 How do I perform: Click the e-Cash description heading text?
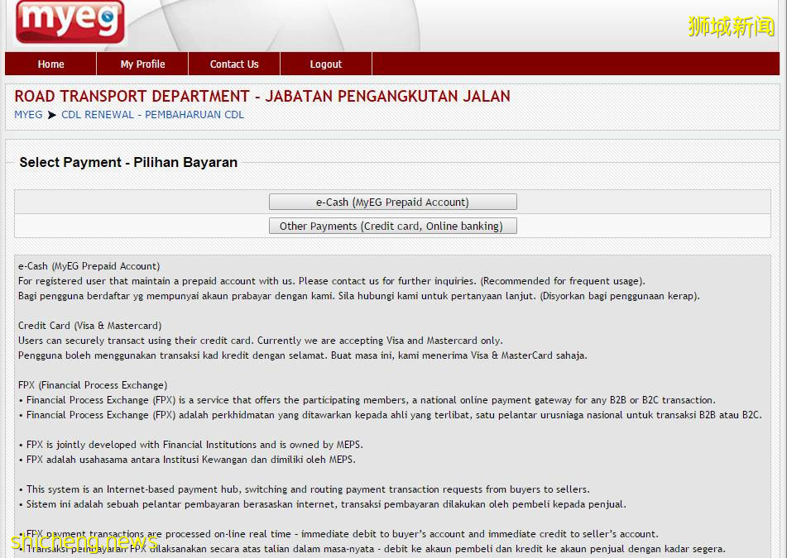point(89,266)
